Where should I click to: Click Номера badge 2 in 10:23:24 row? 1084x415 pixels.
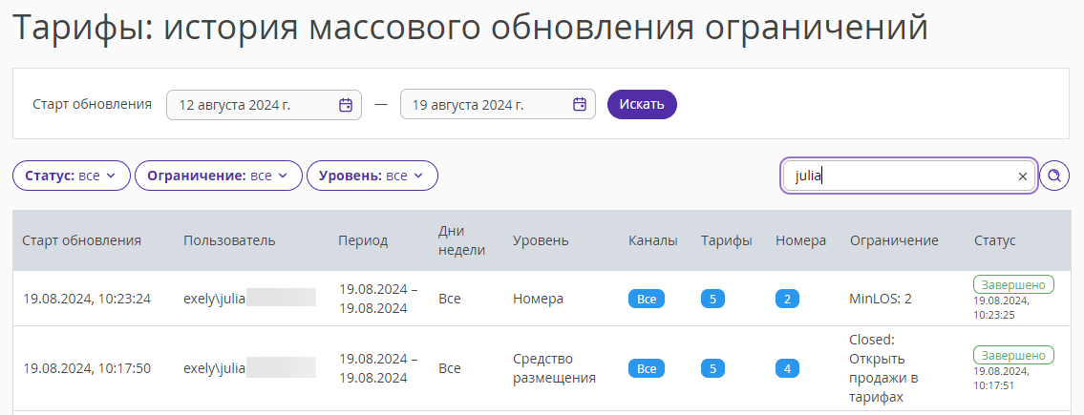coord(787,299)
